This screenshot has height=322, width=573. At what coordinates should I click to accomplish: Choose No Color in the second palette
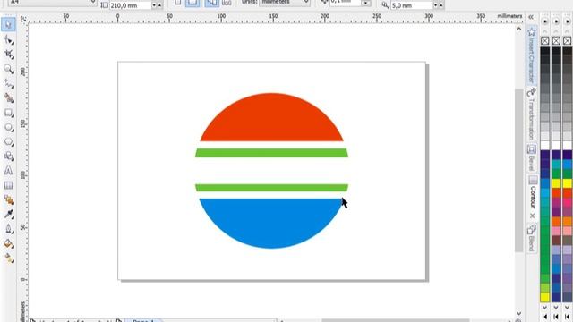click(x=556, y=40)
